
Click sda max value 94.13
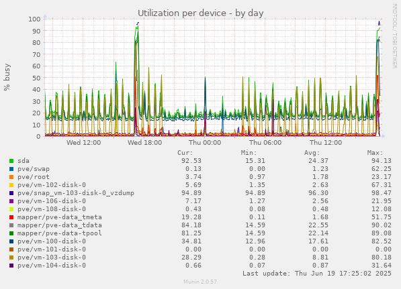point(382,161)
